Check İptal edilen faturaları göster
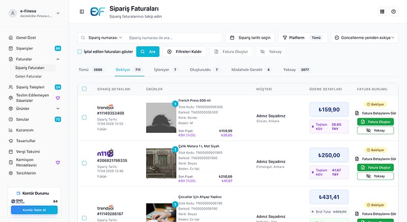This screenshot has height=222, width=407. (80, 51)
